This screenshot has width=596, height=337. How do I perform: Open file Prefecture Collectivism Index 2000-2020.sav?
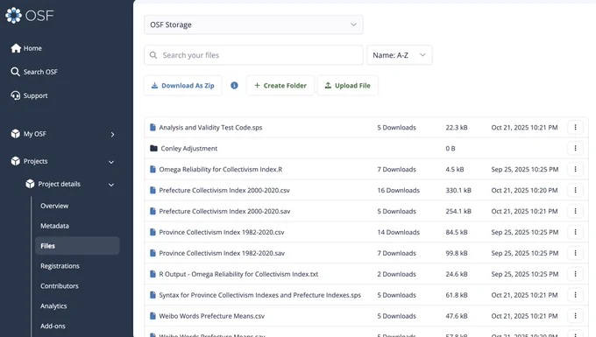pyautogui.click(x=224, y=211)
